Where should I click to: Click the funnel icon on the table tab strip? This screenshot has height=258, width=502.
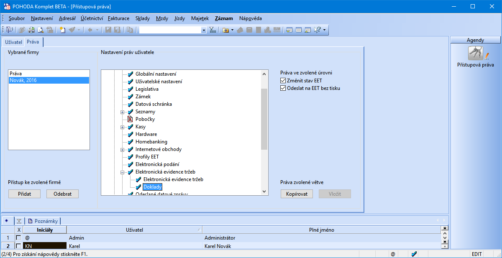[x=19, y=221]
